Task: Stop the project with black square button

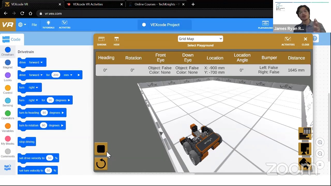Action: tap(101, 149)
